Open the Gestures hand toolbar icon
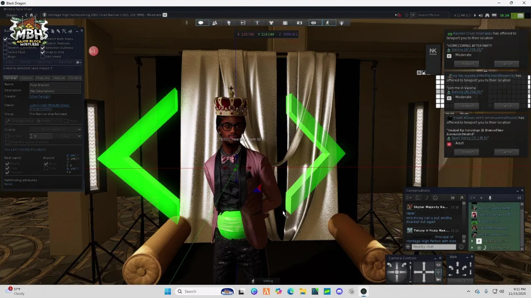This screenshot has width=531, height=298. coord(342,23)
